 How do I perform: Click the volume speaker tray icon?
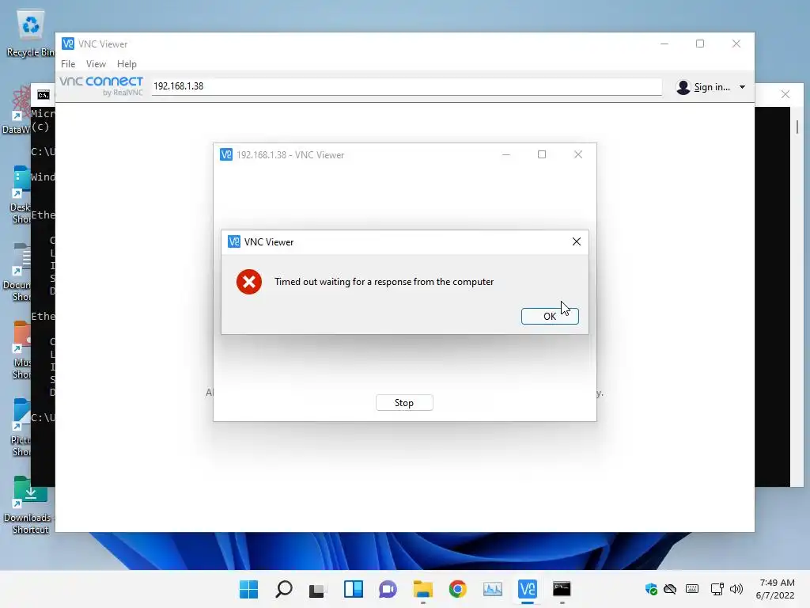point(736,589)
